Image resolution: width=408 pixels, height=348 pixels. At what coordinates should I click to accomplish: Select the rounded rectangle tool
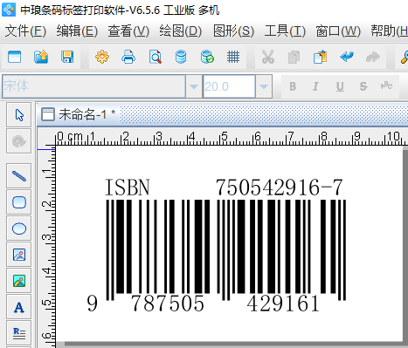coord(19,202)
